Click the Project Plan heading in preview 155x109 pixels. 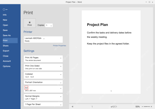tap(97, 25)
